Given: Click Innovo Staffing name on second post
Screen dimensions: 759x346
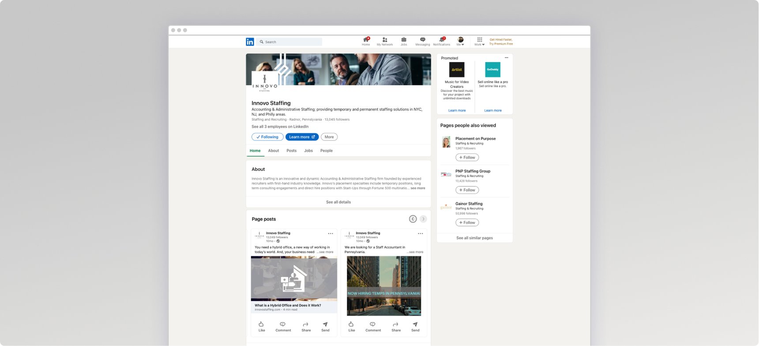Looking at the screenshot, I should tap(368, 233).
